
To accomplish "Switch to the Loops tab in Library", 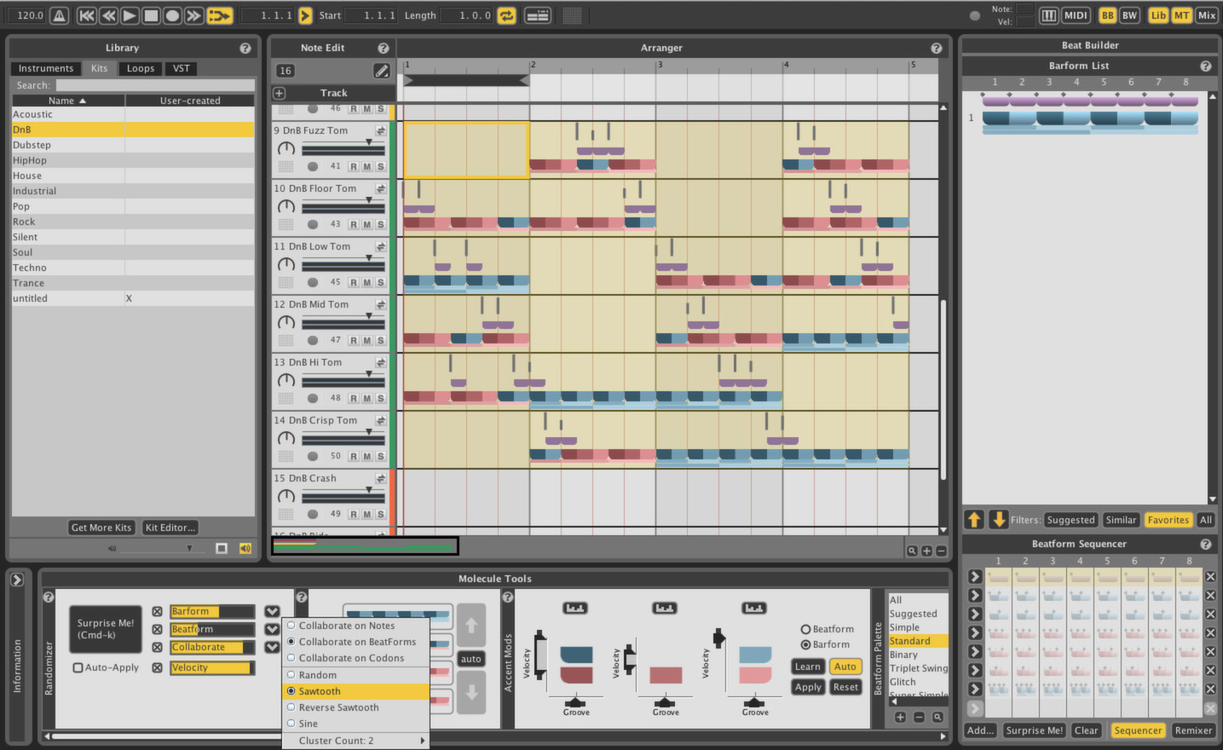I will click(x=140, y=68).
